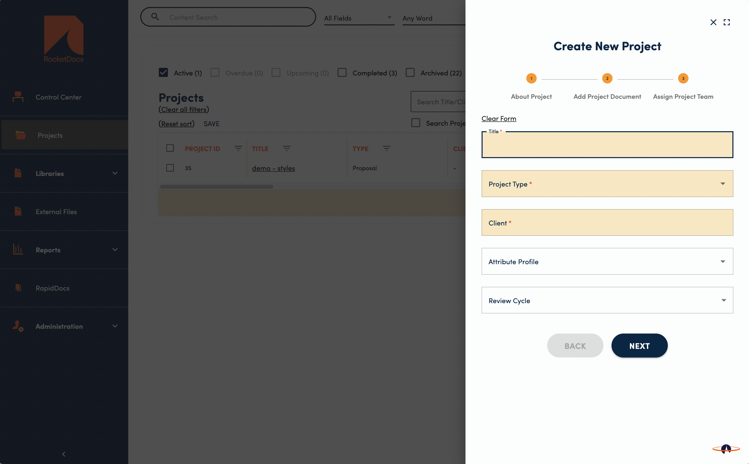The height and width of the screenshot is (464, 749).
Task: Click the Control Center desk icon
Action: coord(18,97)
